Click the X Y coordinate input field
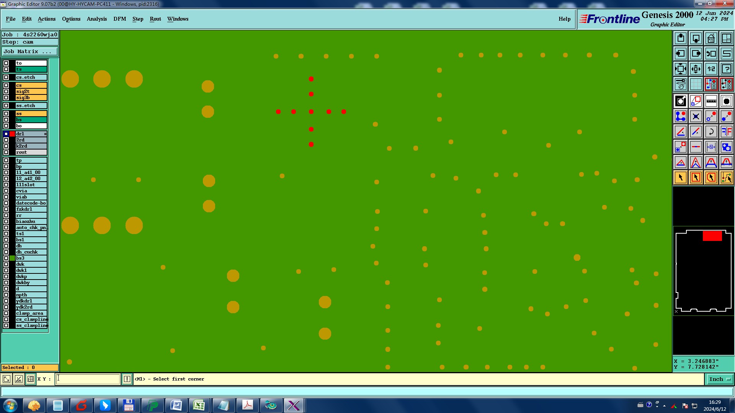735x413 pixels. tap(88, 379)
